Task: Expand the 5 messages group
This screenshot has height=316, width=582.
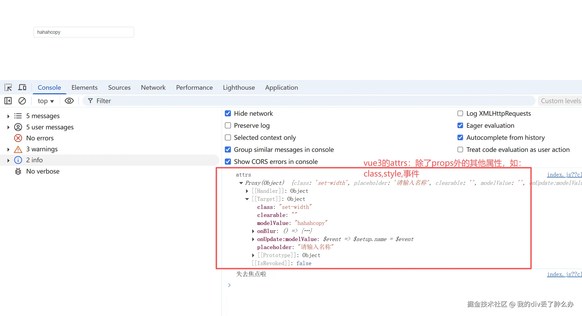Action: coord(8,116)
